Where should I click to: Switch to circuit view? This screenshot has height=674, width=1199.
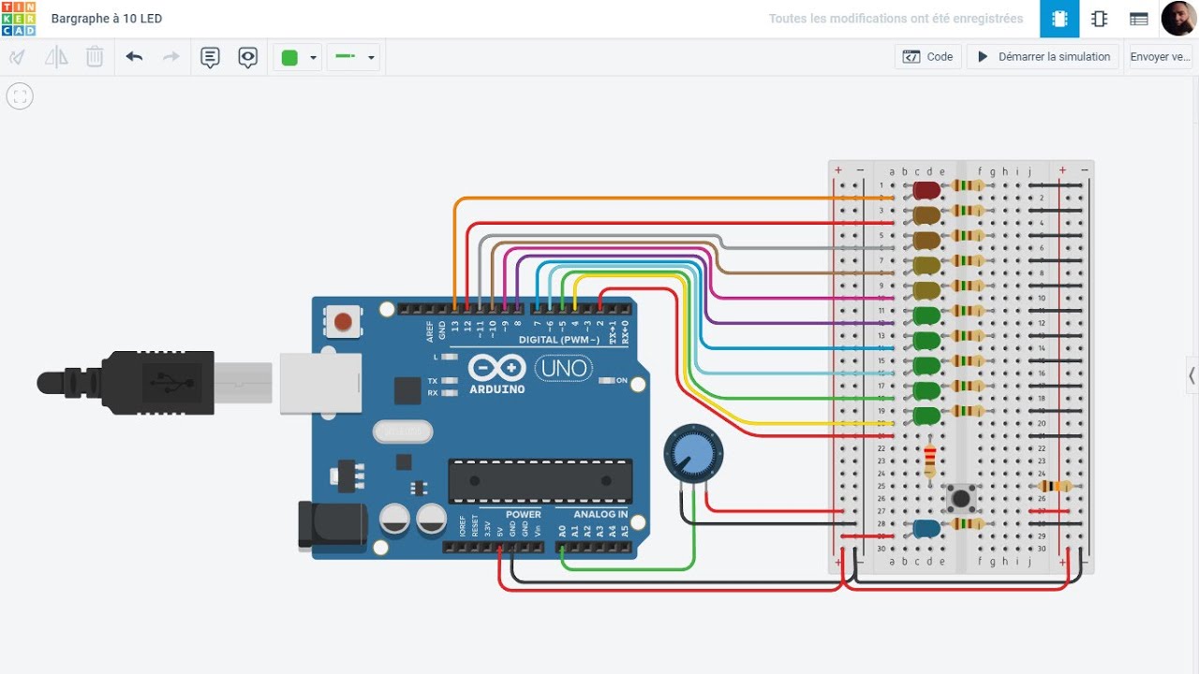[1059, 19]
